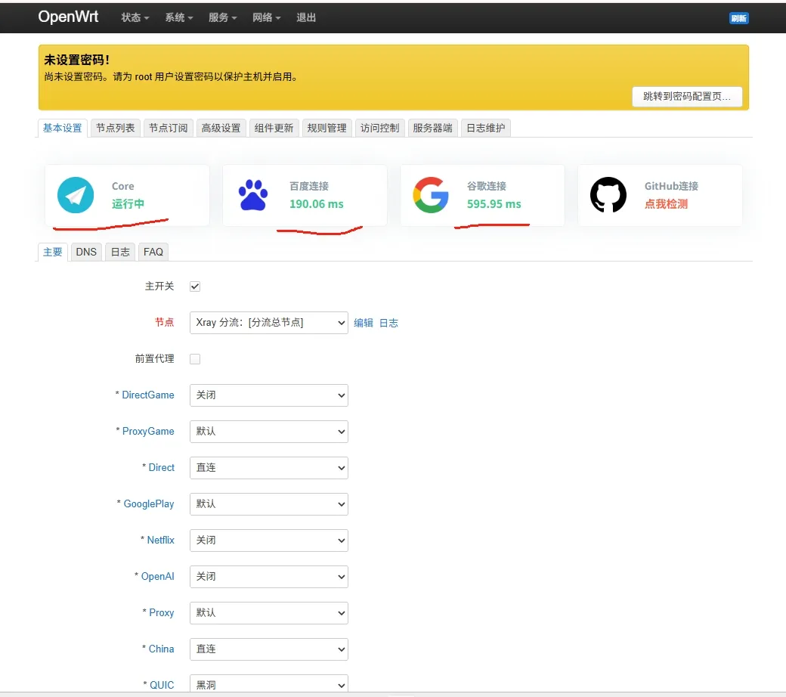The height and width of the screenshot is (697, 786).
Task: Click the 595.95 ms Google latency value
Action: point(494,204)
